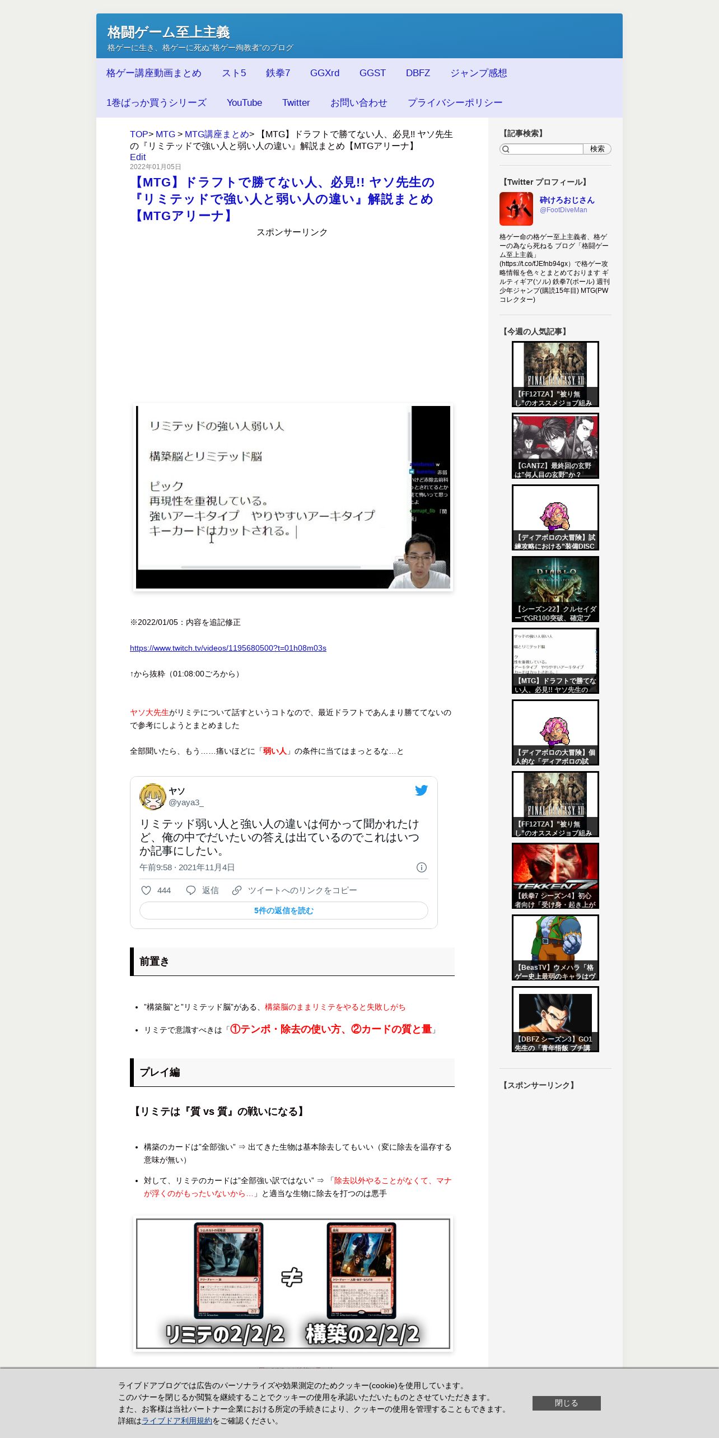The image size is (719, 1438).
Task: Open the Twitter menu link
Action: [x=296, y=102]
